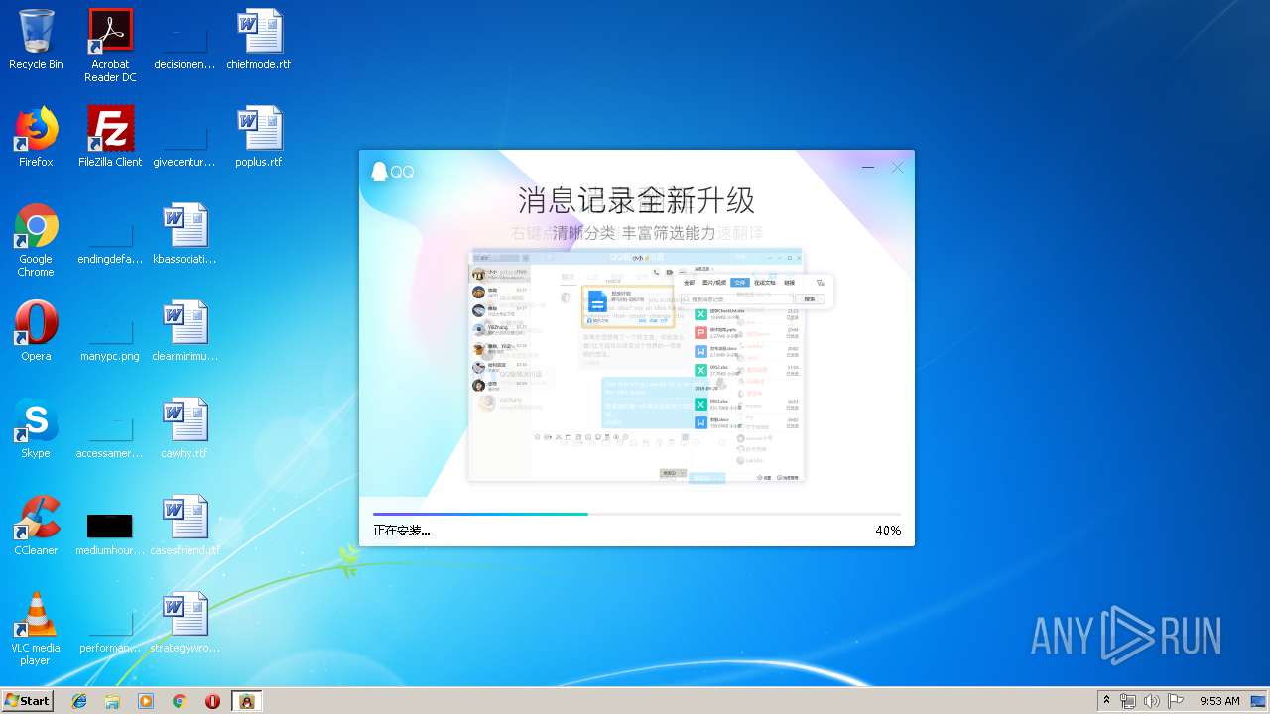Image resolution: width=1270 pixels, height=714 pixels.
Task: Open Opera from the taskbar
Action: (x=212, y=701)
